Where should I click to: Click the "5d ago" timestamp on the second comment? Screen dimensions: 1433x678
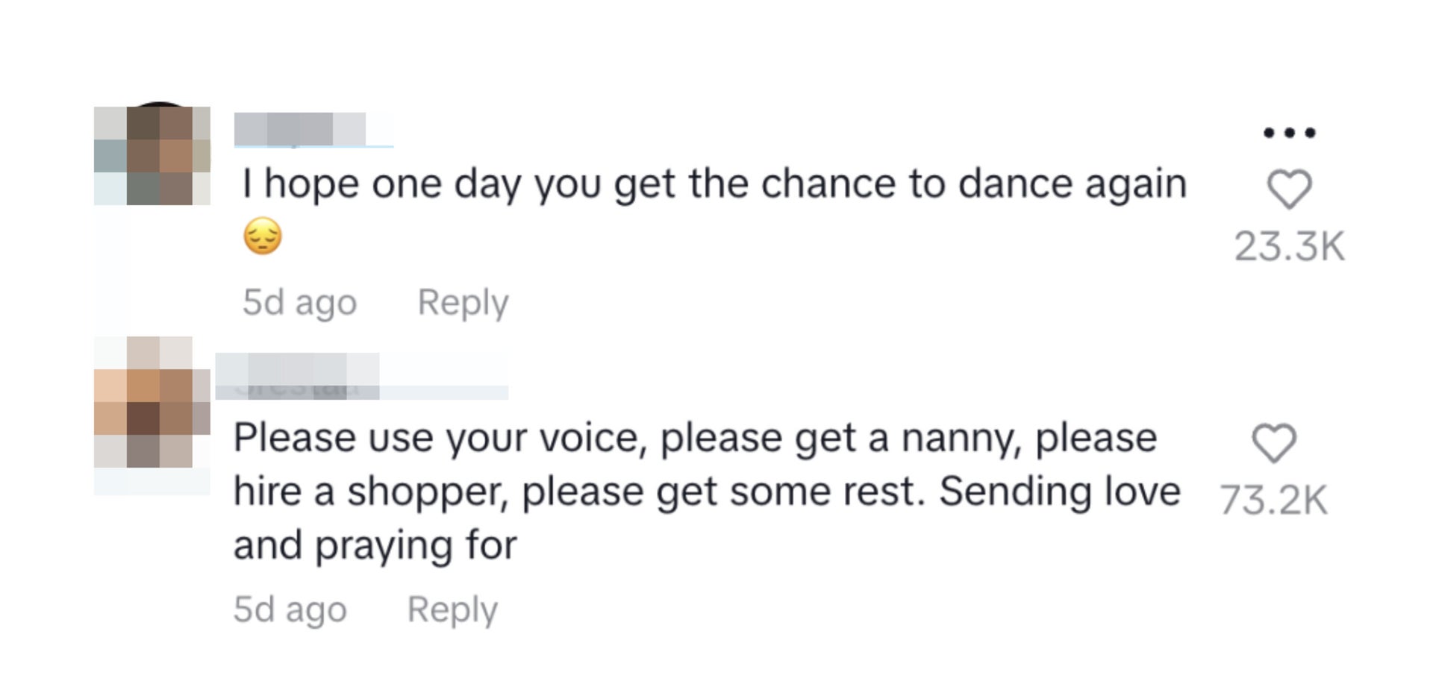[x=290, y=609]
